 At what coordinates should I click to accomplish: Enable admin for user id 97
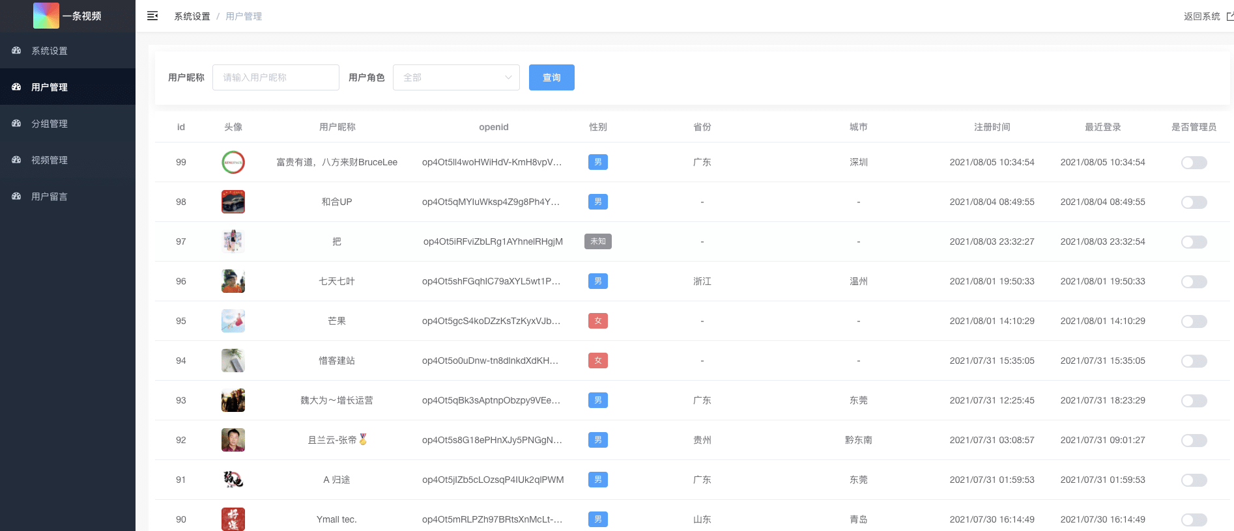[x=1194, y=242]
